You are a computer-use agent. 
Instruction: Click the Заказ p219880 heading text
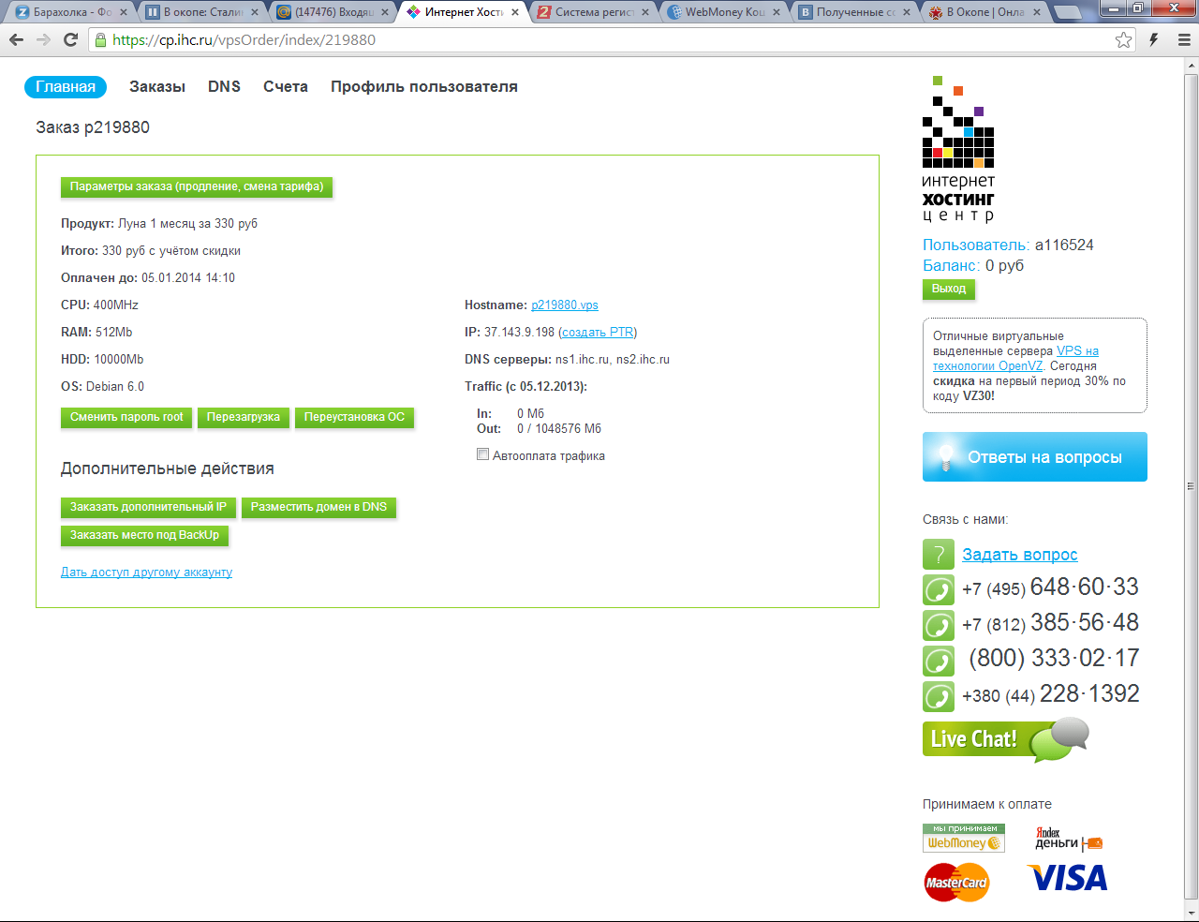[93, 127]
